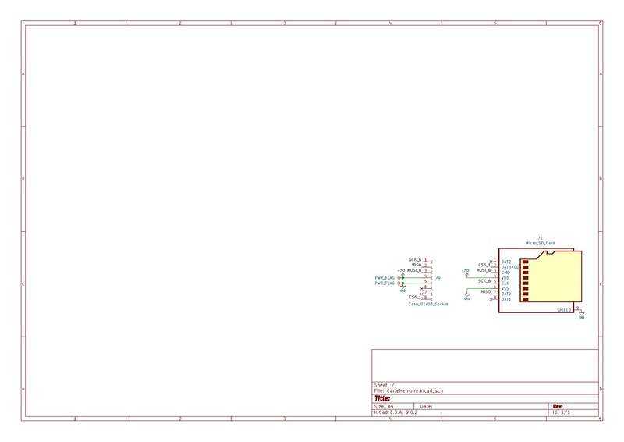624x442 pixels.
Task: Select the +3V3 power symbol beside J1's VDD pin
Action: (x=466, y=272)
